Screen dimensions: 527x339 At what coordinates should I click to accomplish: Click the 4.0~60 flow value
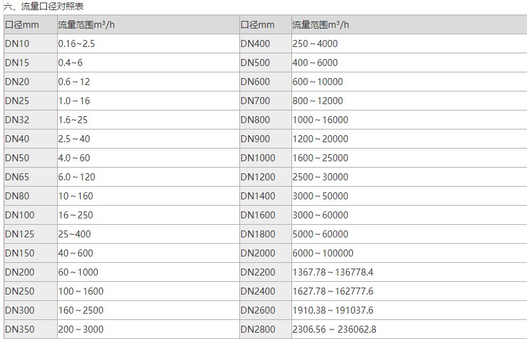click(74, 158)
